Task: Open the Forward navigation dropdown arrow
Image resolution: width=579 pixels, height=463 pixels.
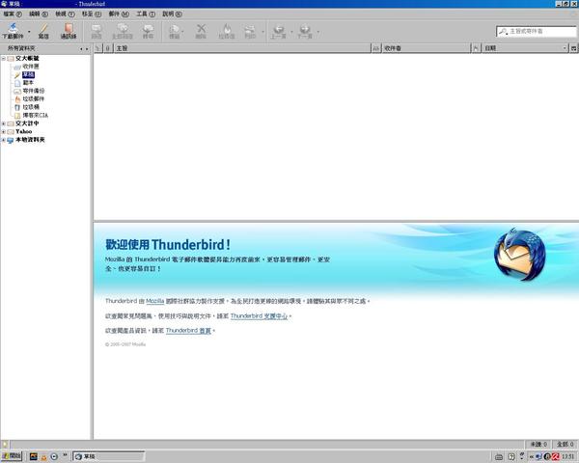Action: point(318,32)
